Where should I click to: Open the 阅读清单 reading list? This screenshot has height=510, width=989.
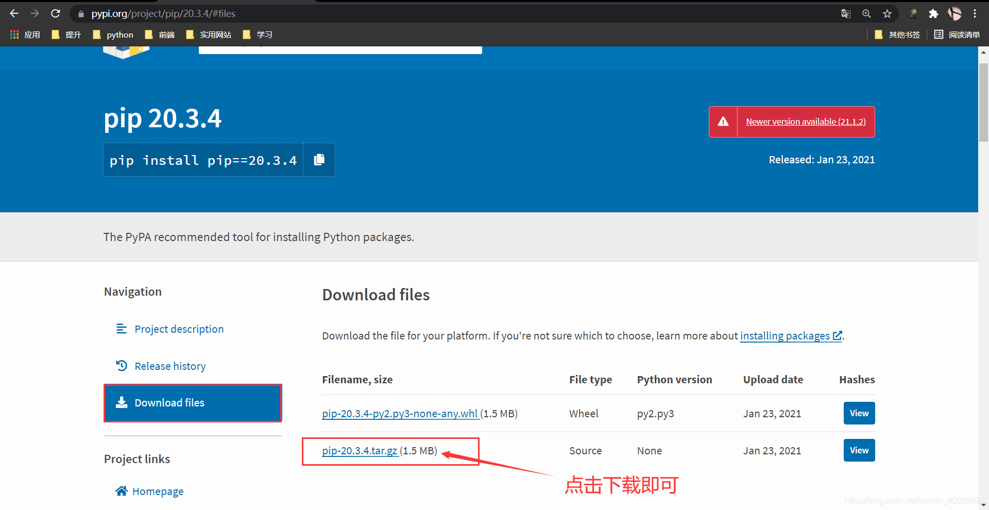tap(957, 35)
